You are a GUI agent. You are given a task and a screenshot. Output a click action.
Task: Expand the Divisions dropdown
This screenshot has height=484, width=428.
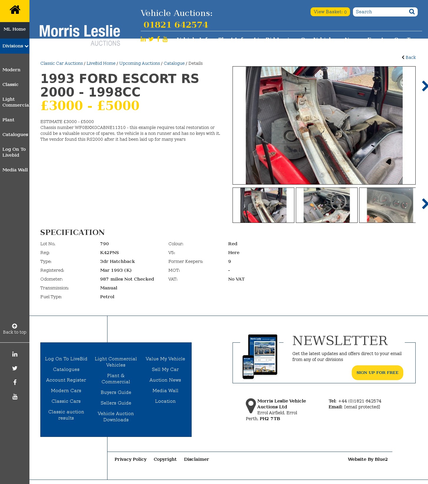(x=15, y=46)
